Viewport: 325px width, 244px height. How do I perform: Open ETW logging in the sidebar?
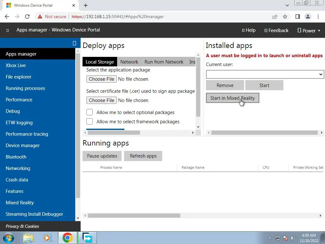tap(37, 123)
